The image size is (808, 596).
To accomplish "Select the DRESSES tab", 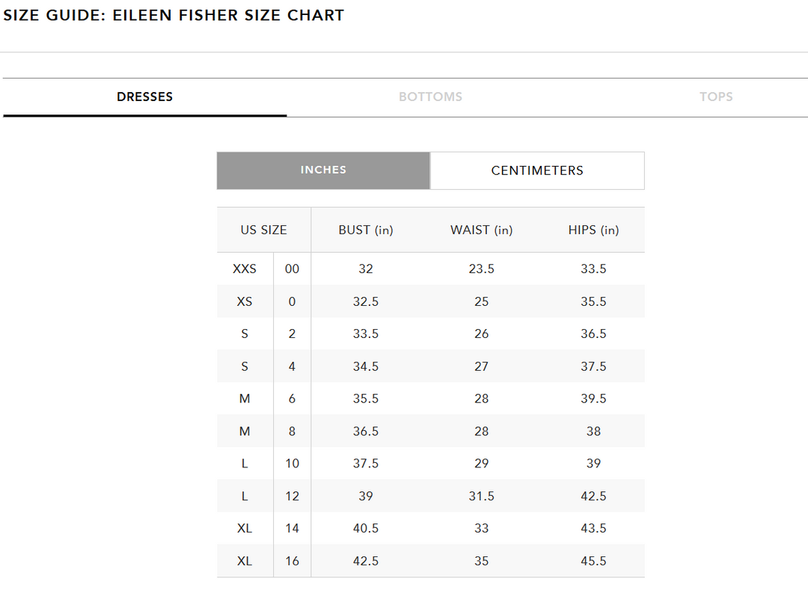I will click(x=144, y=96).
